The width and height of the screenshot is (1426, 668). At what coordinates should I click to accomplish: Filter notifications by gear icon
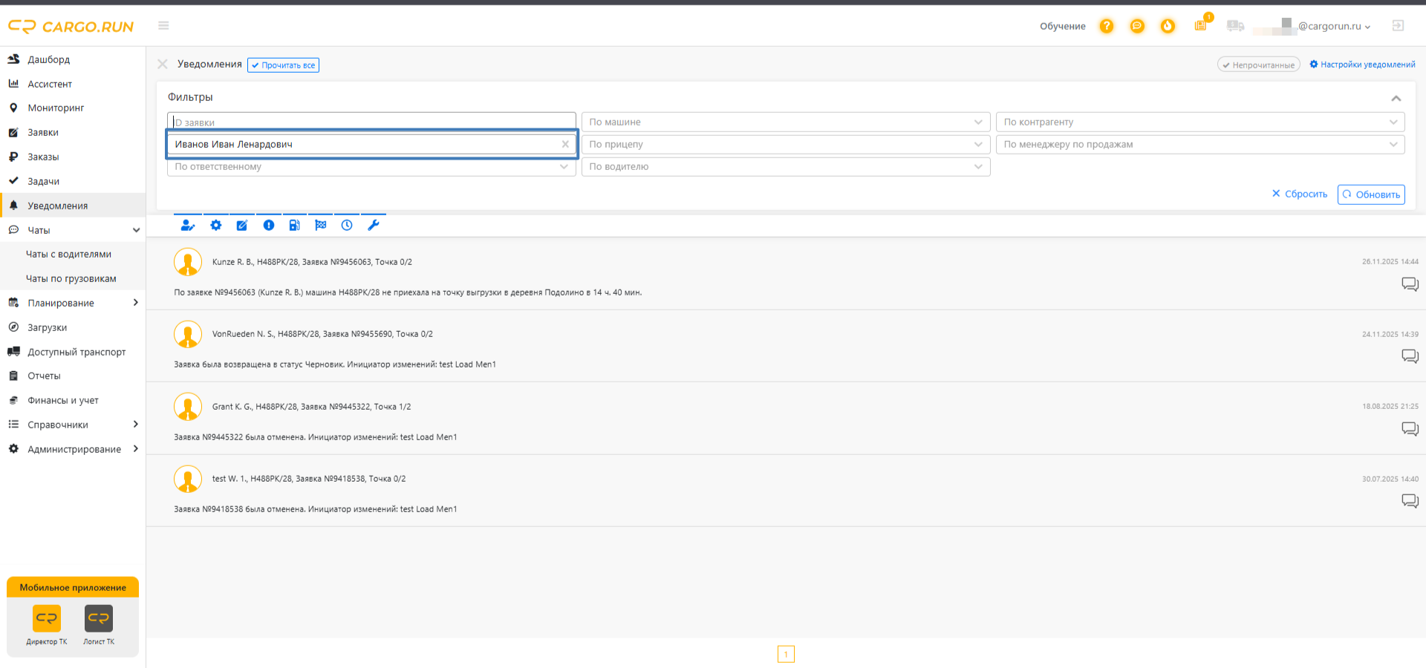[216, 226]
